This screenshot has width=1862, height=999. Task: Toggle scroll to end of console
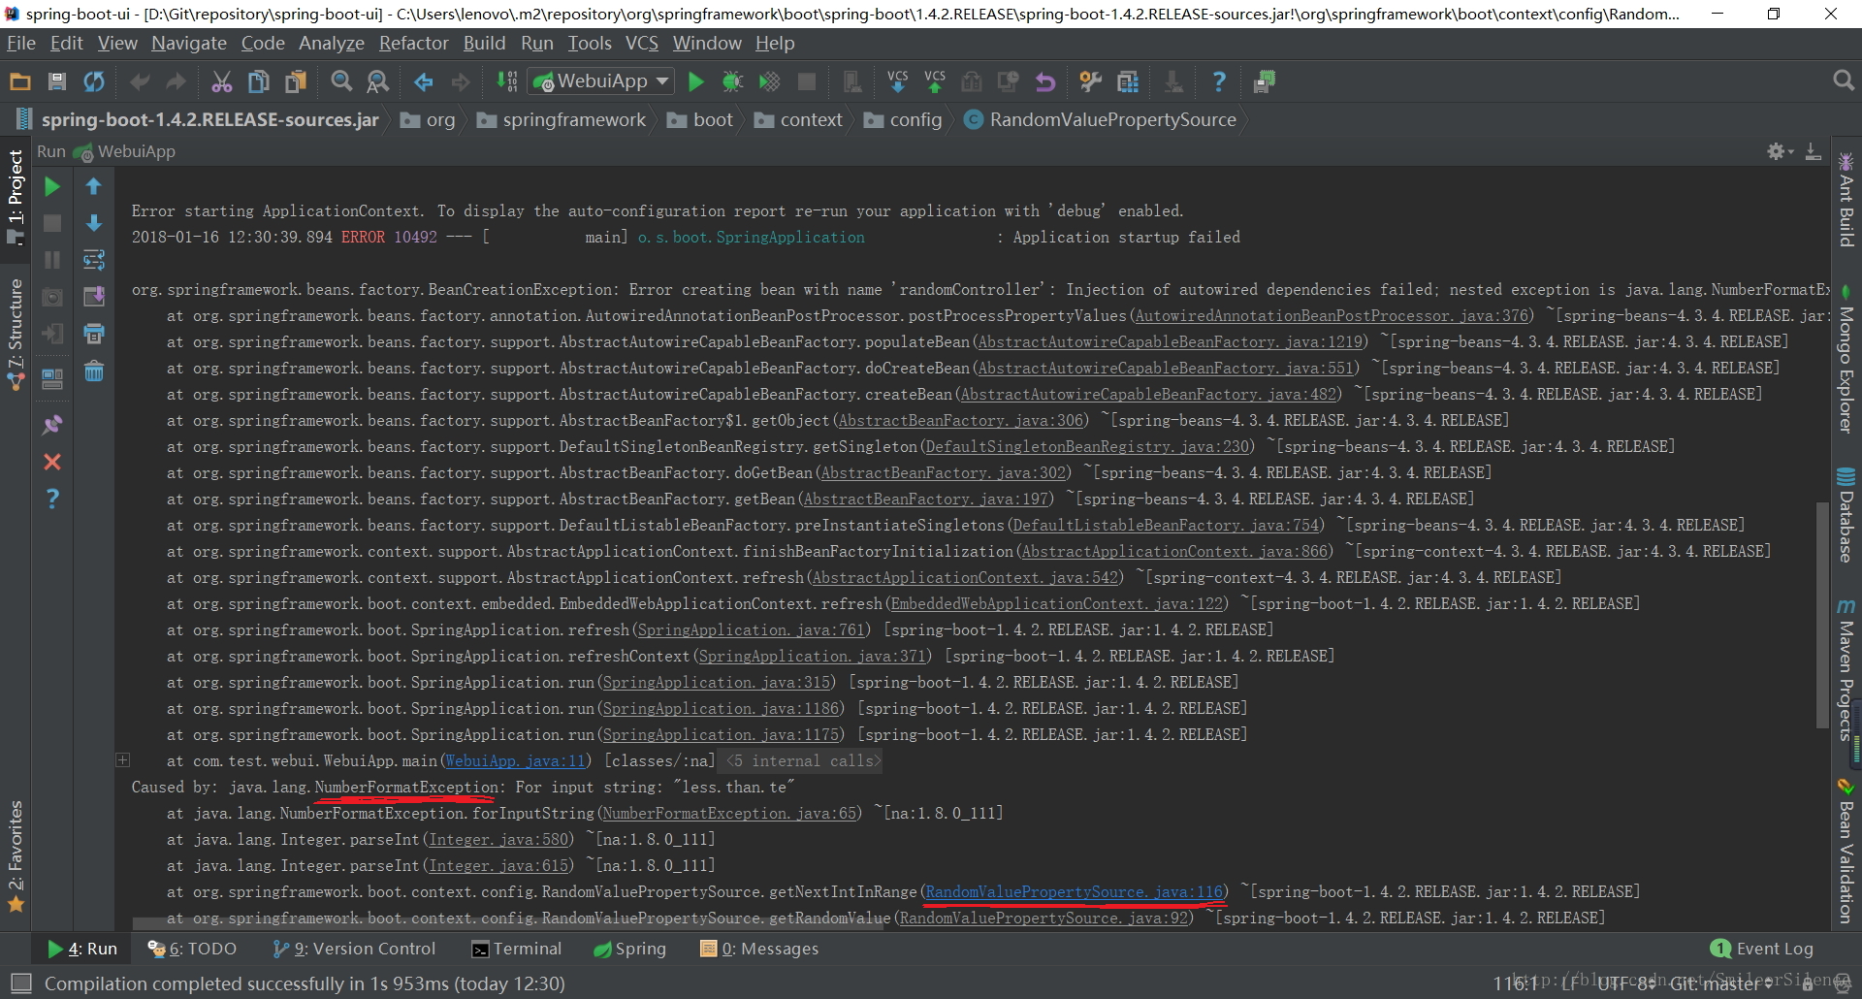click(x=94, y=297)
